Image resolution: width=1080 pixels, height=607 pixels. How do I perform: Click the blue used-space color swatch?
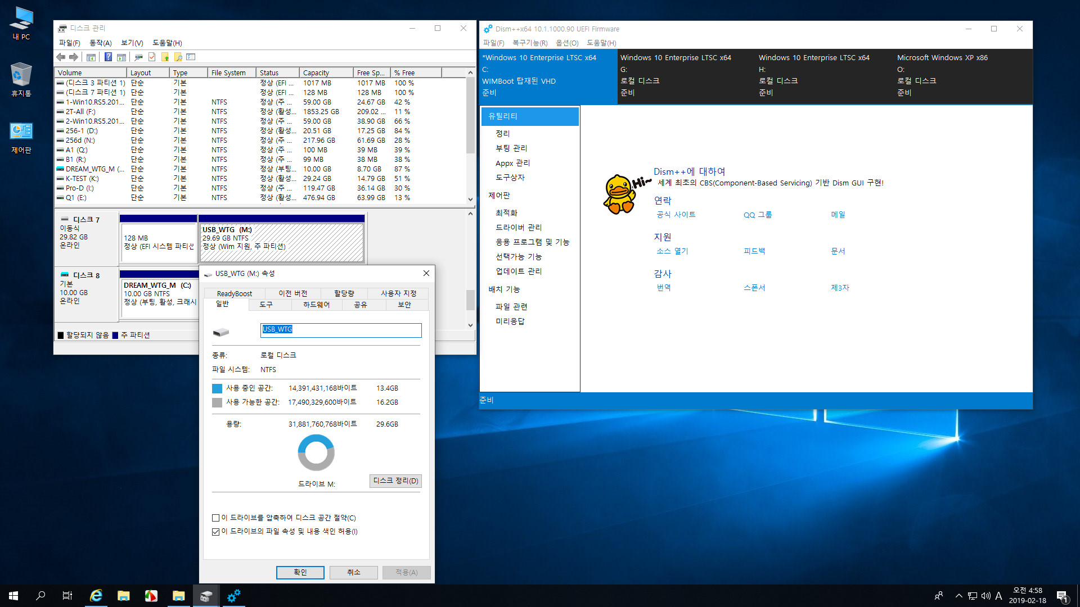[217, 388]
